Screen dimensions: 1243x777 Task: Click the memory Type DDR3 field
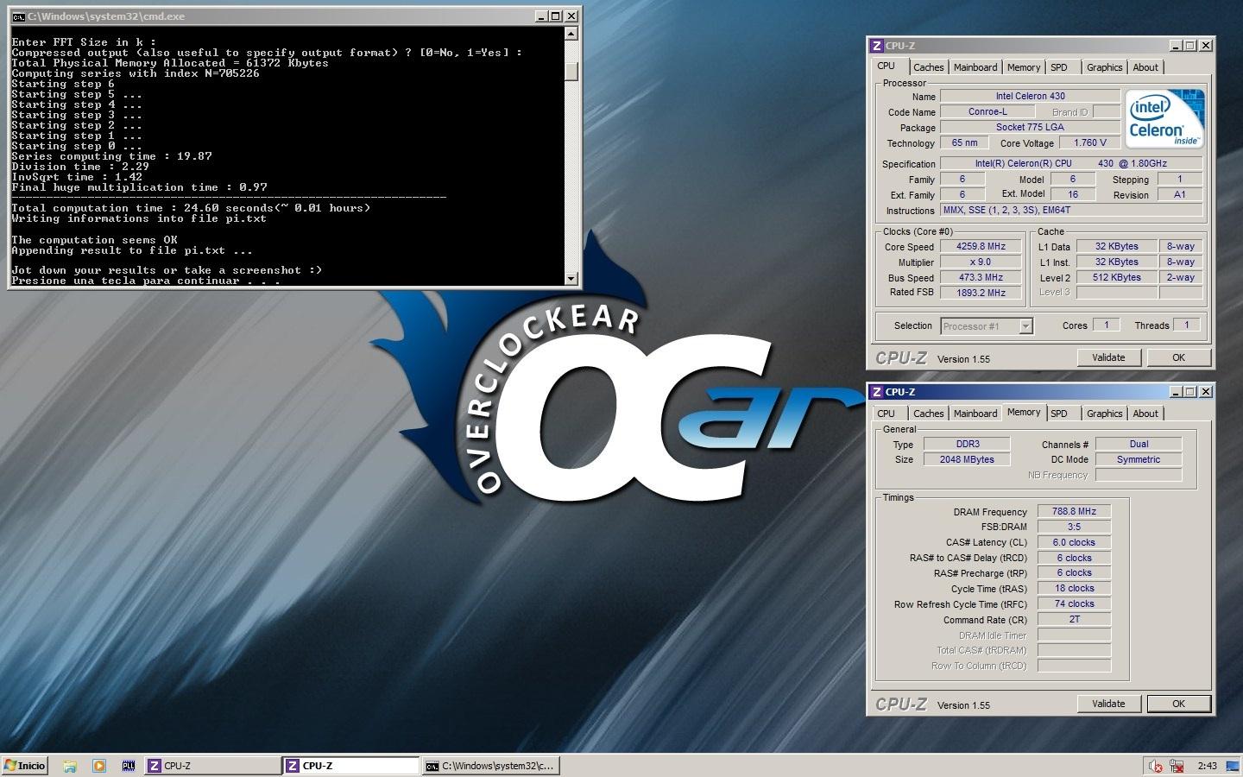point(968,444)
